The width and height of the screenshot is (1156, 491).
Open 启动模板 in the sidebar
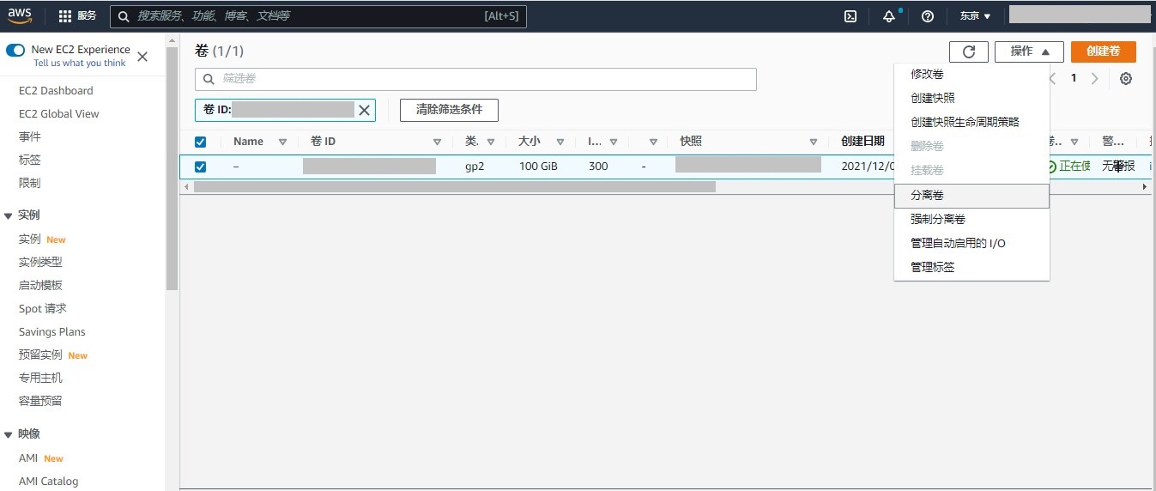[x=40, y=285]
